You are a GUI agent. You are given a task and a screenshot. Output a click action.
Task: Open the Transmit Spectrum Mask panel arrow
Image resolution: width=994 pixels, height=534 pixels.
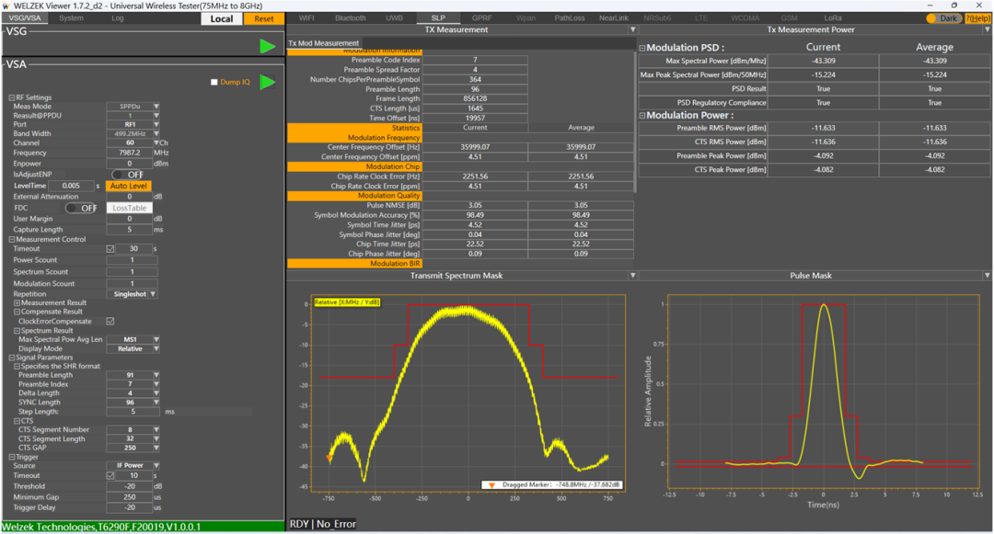click(x=632, y=275)
